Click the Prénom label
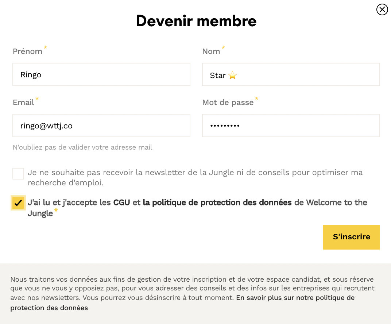The width and height of the screenshot is (391, 324). (27, 51)
